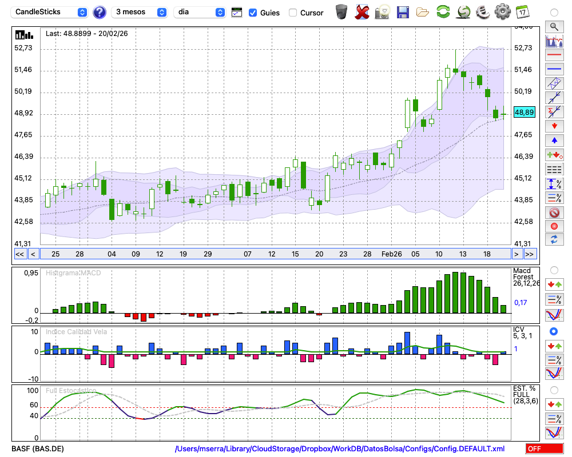Click the green refresh arrows icon
This screenshot has height=457, width=572.
(x=443, y=12)
